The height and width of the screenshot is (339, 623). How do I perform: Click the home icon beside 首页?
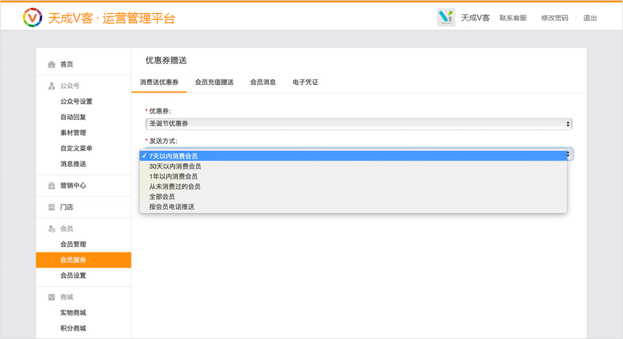pyautogui.click(x=52, y=65)
